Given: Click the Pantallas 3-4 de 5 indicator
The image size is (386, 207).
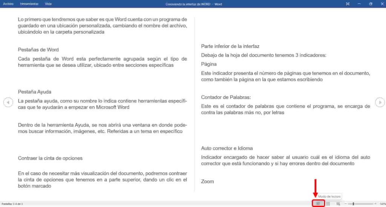Looking at the screenshot, I should click(x=12, y=204).
